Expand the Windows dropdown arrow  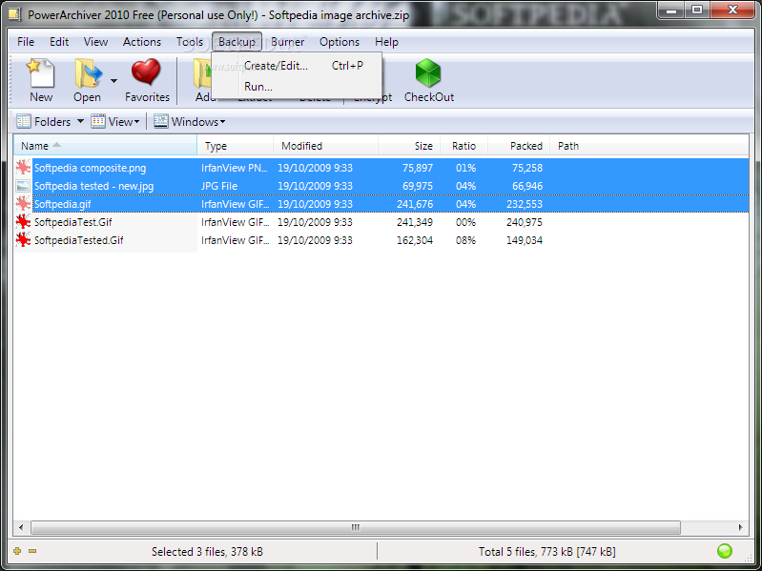tap(222, 122)
